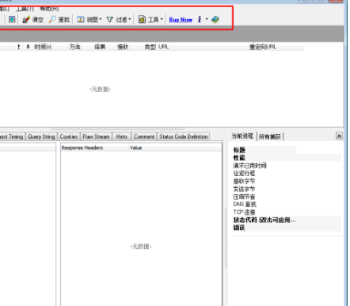Sort by the URL column header

(x=164, y=47)
